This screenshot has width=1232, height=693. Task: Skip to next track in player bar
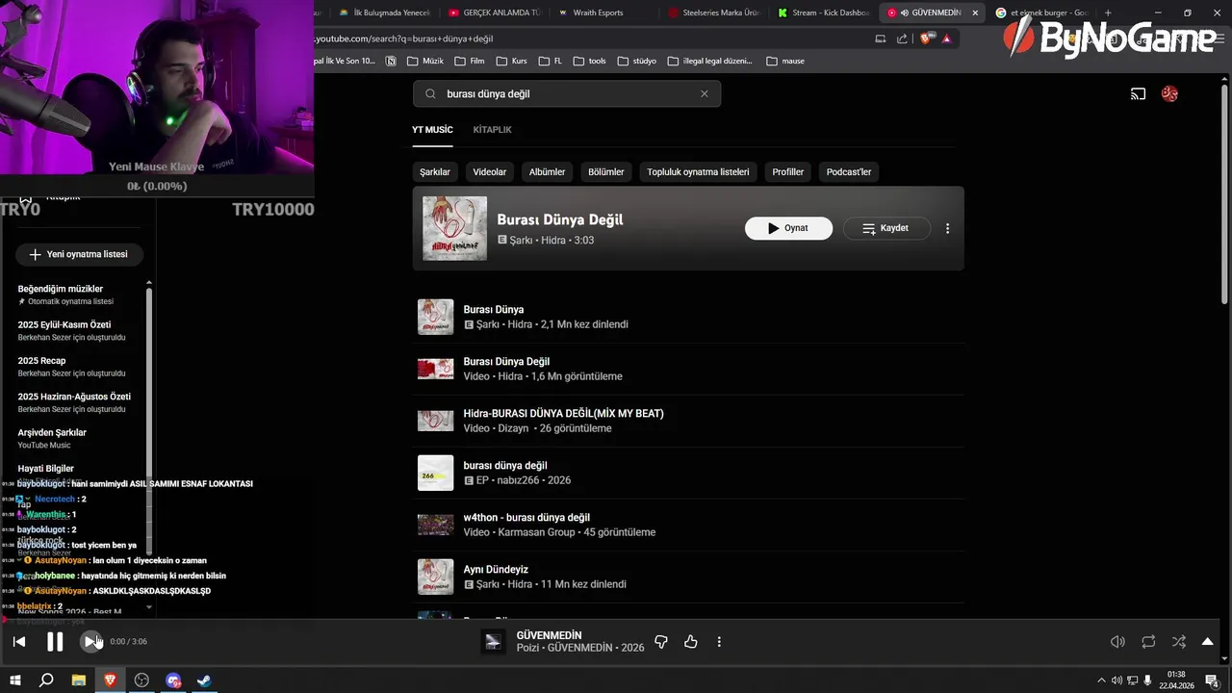pos(90,642)
